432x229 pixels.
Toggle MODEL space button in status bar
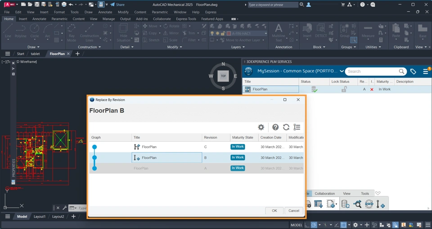(297, 225)
